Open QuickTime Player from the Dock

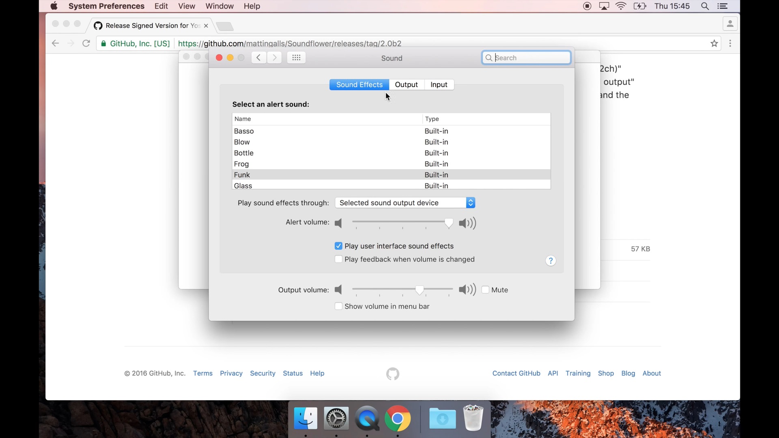point(367,419)
